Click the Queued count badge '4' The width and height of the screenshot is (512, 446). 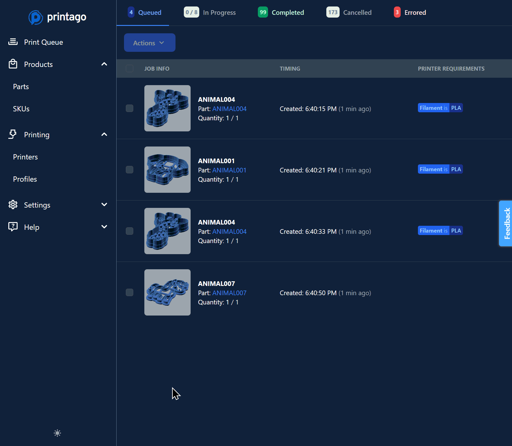point(131,12)
